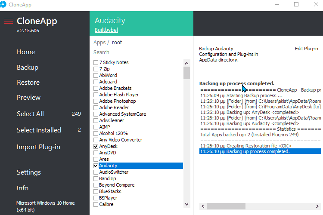323x215 pixels.
Task: Follow the Builtbybel link
Action: 106,30
